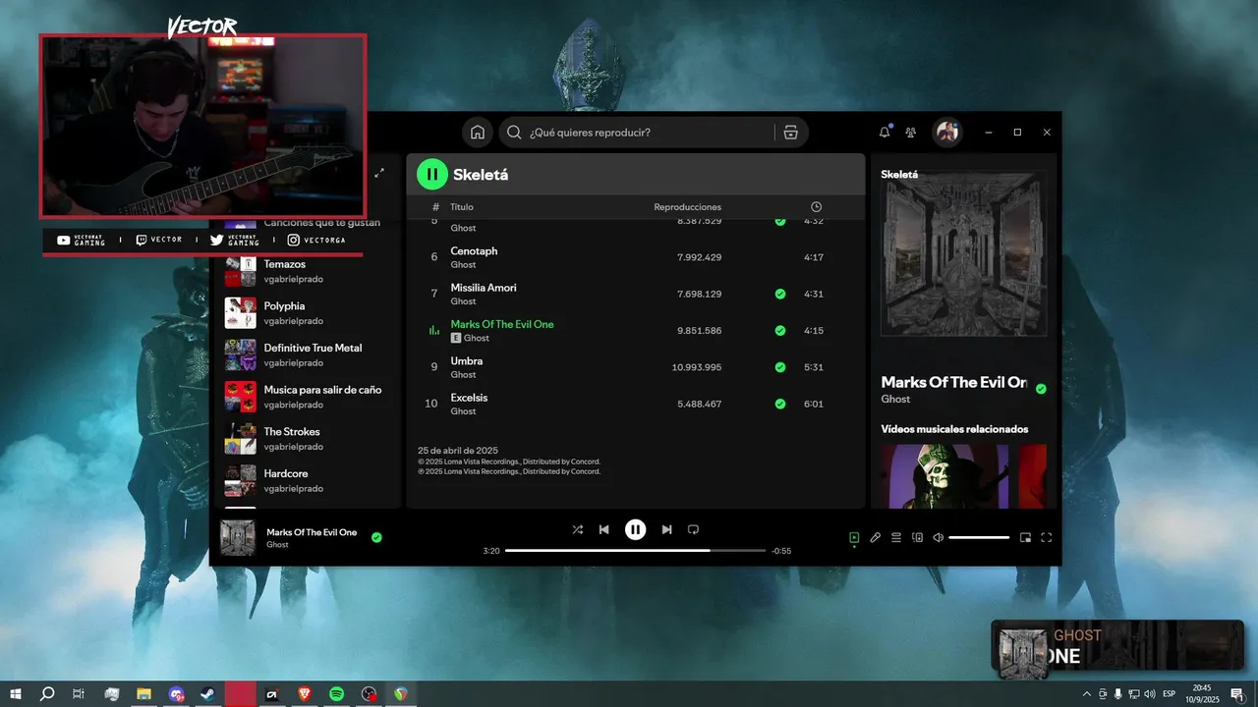Toggle saved checkmark for Excelsis
Image resolution: width=1258 pixels, height=707 pixels.
[x=780, y=404]
